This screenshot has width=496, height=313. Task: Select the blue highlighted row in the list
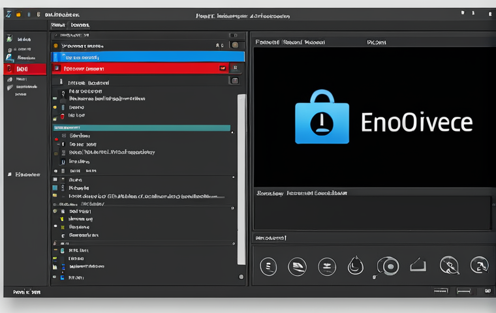coord(147,57)
